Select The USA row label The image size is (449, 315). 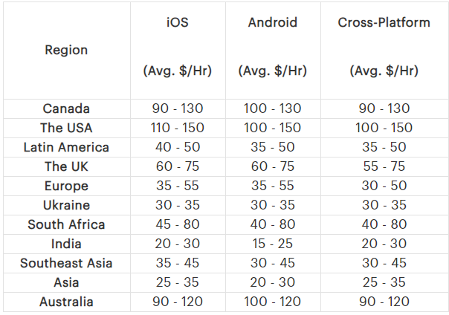66,128
